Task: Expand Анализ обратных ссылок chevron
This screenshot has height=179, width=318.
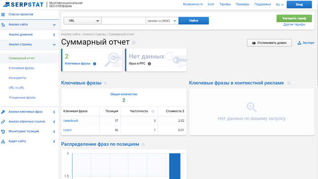Action: [x=54, y=121]
